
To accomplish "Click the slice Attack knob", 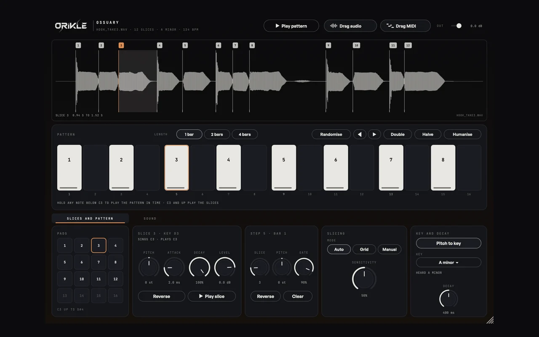I will tap(174, 267).
